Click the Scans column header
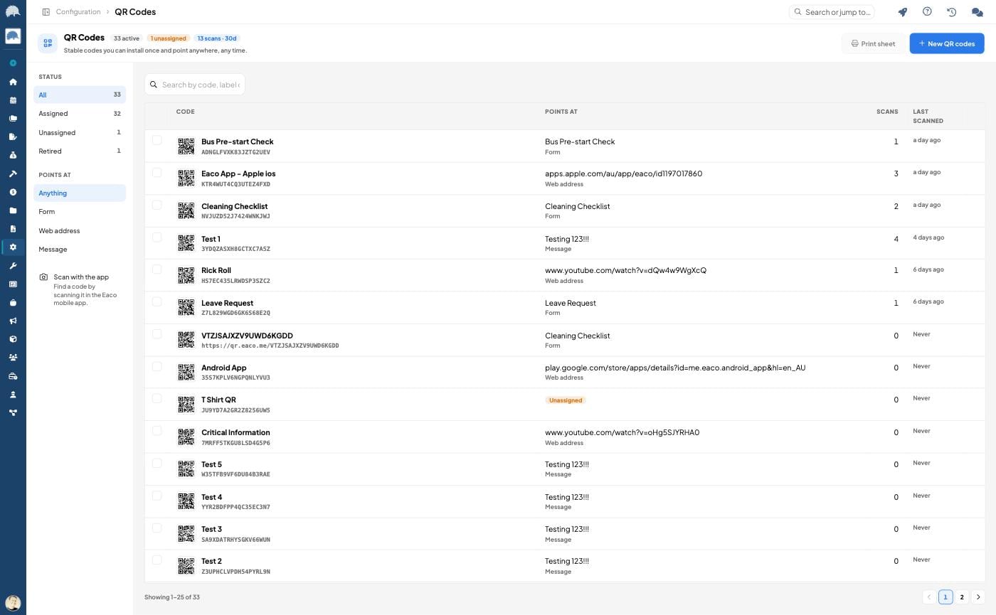Screen dimensions: 996x615 (887, 112)
